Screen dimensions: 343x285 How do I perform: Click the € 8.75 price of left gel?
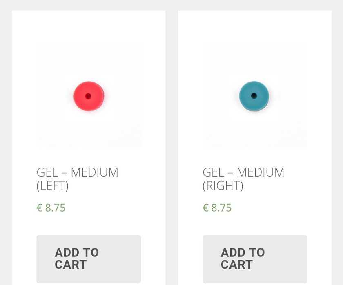click(51, 208)
